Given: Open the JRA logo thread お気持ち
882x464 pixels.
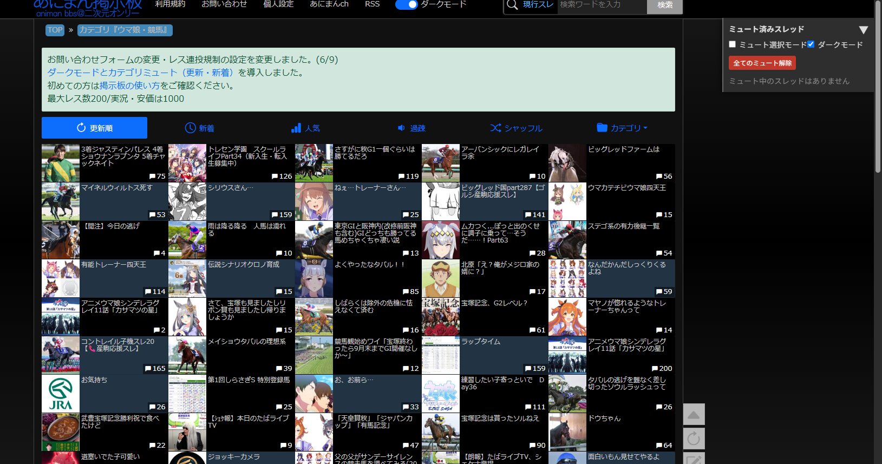Looking at the screenshot, I should pyautogui.click(x=61, y=394).
